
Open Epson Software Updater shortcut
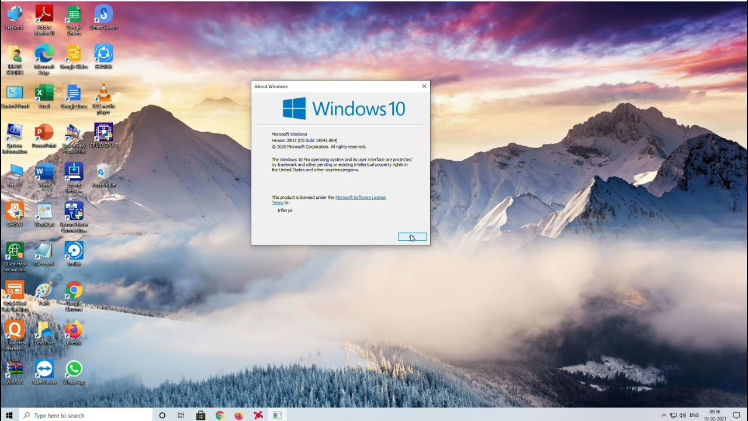74,178
